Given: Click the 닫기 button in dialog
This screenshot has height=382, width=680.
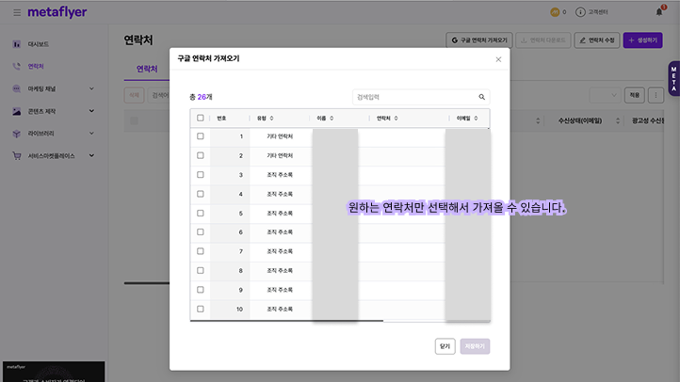Looking at the screenshot, I should click(445, 346).
